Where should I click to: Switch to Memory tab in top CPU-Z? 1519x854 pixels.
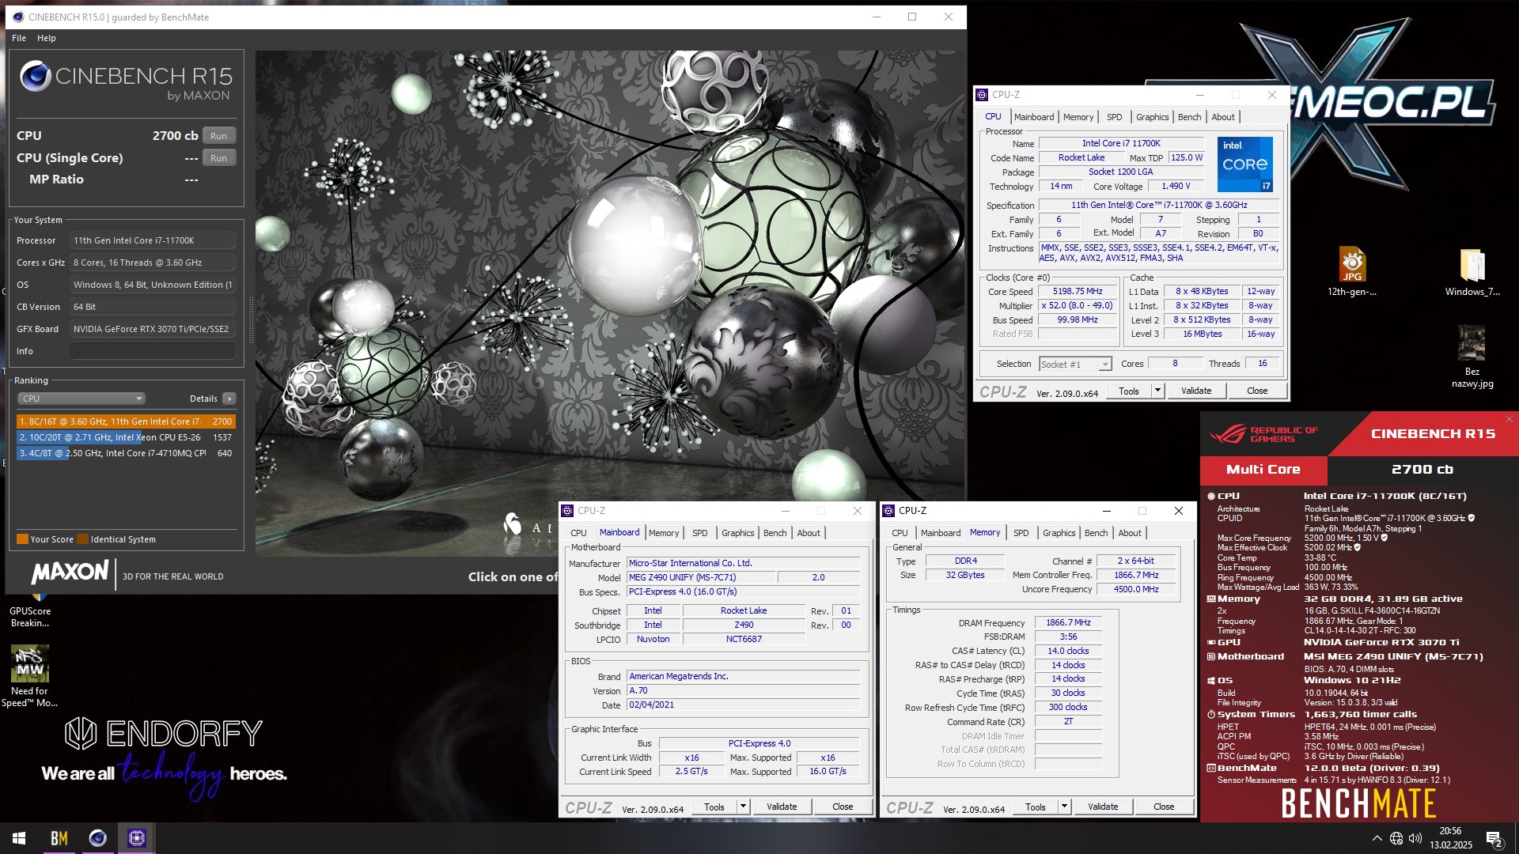[1078, 117]
